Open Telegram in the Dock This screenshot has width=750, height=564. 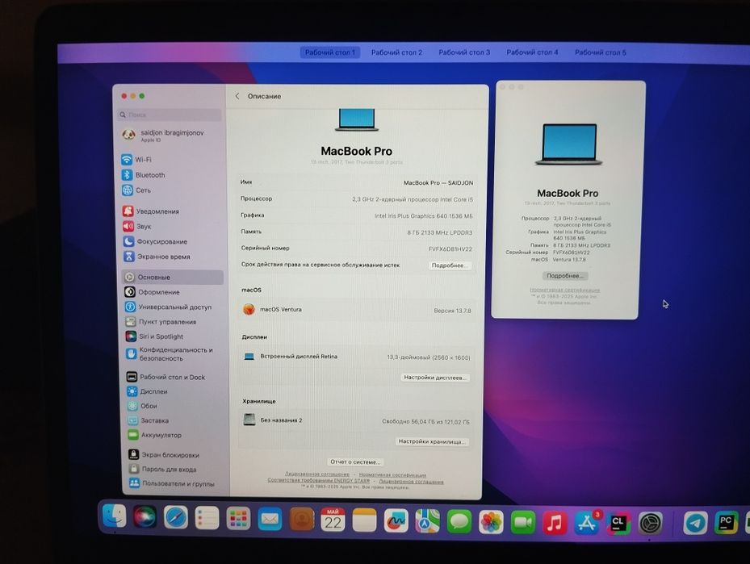point(695,523)
